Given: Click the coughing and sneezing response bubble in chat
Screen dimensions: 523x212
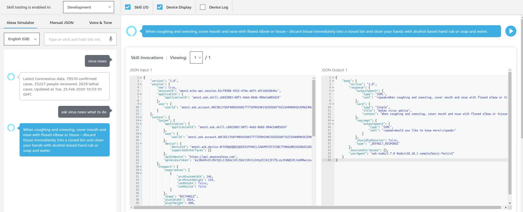Looking at the screenshot, I should (64, 140).
